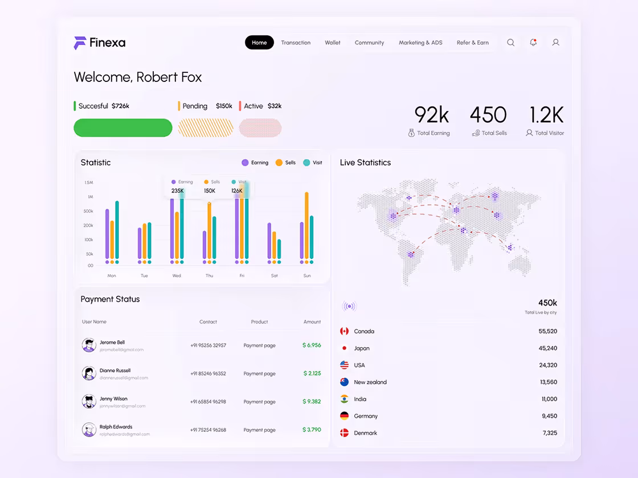
Task: Click the USA flag icon
Action: tap(343, 365)
